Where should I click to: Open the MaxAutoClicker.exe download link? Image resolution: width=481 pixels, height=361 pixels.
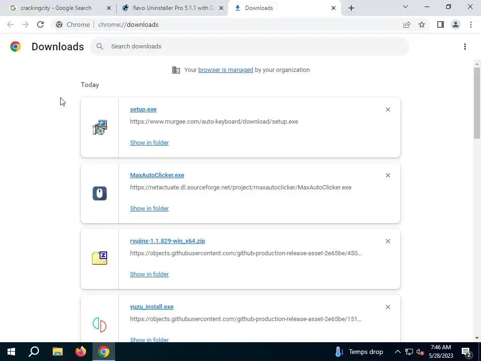point(157,175)
